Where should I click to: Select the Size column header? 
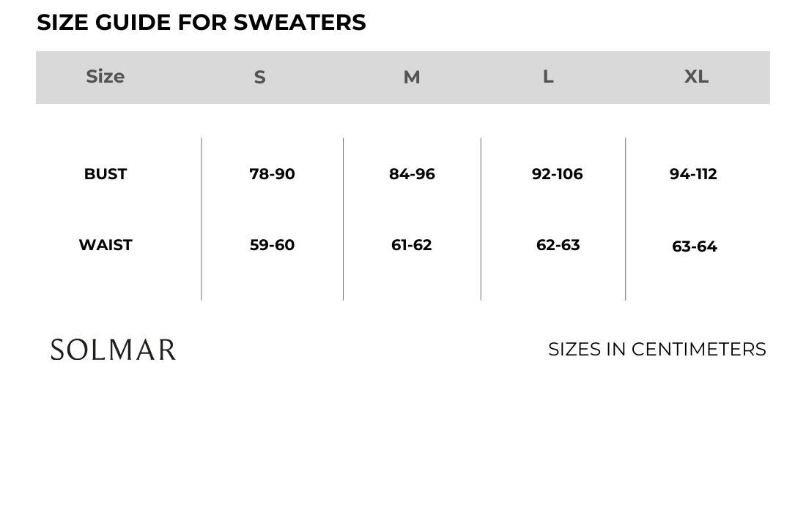pyautogui.click(x=106, y=76)
